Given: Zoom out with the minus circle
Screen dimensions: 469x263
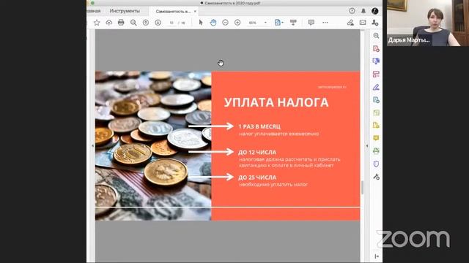Looking at the screenshot, I should (225, 23).
